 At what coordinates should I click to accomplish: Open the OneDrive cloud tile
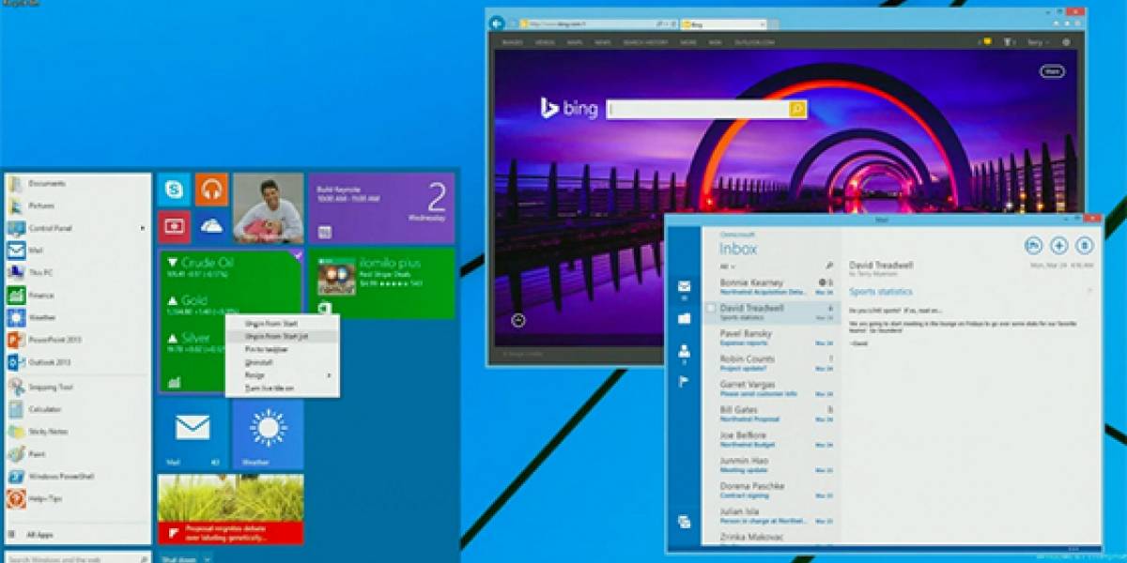pos(211,227)
